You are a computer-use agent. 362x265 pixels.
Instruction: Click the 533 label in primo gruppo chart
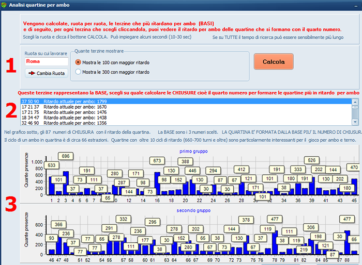tap(52, 165)
